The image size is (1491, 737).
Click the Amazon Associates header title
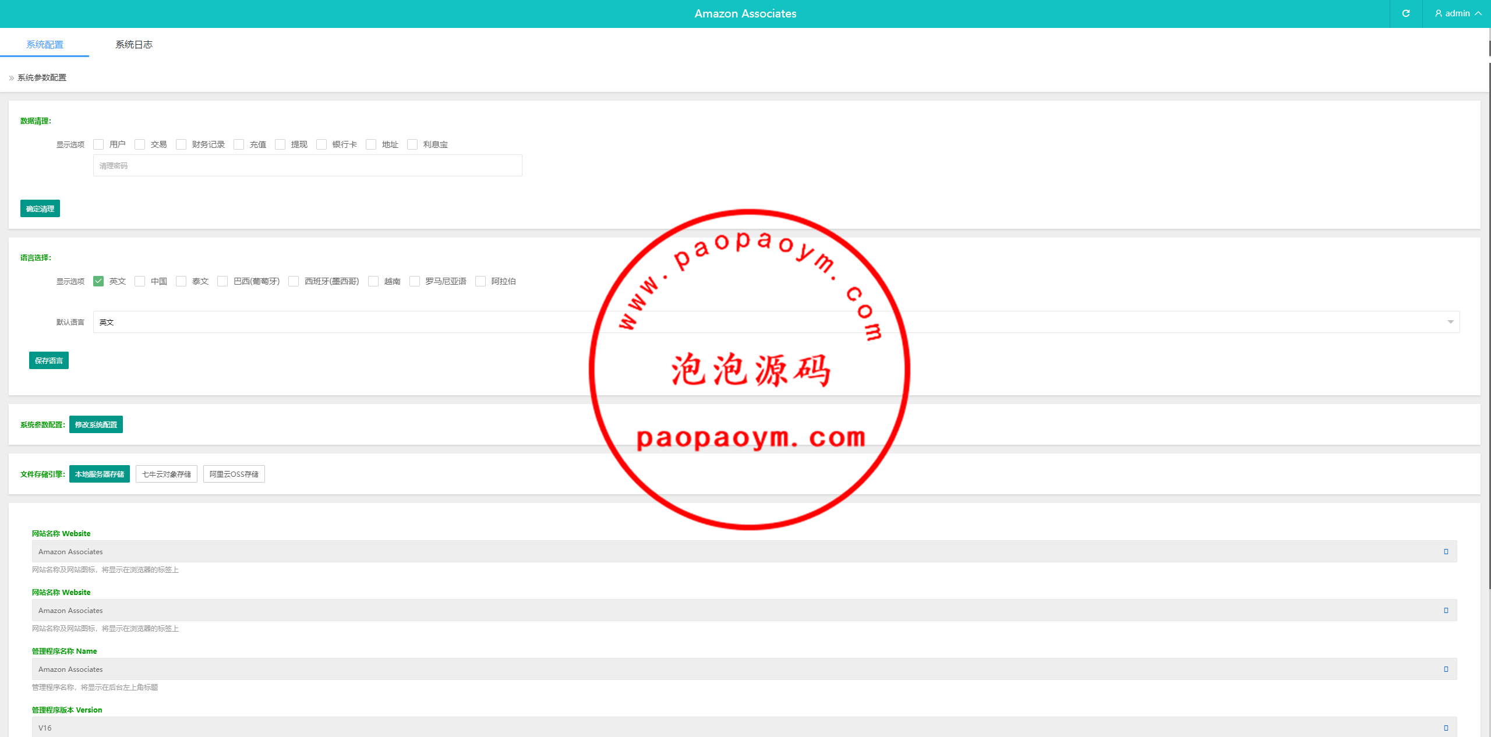pyautogui.click(x=745, y=13)
